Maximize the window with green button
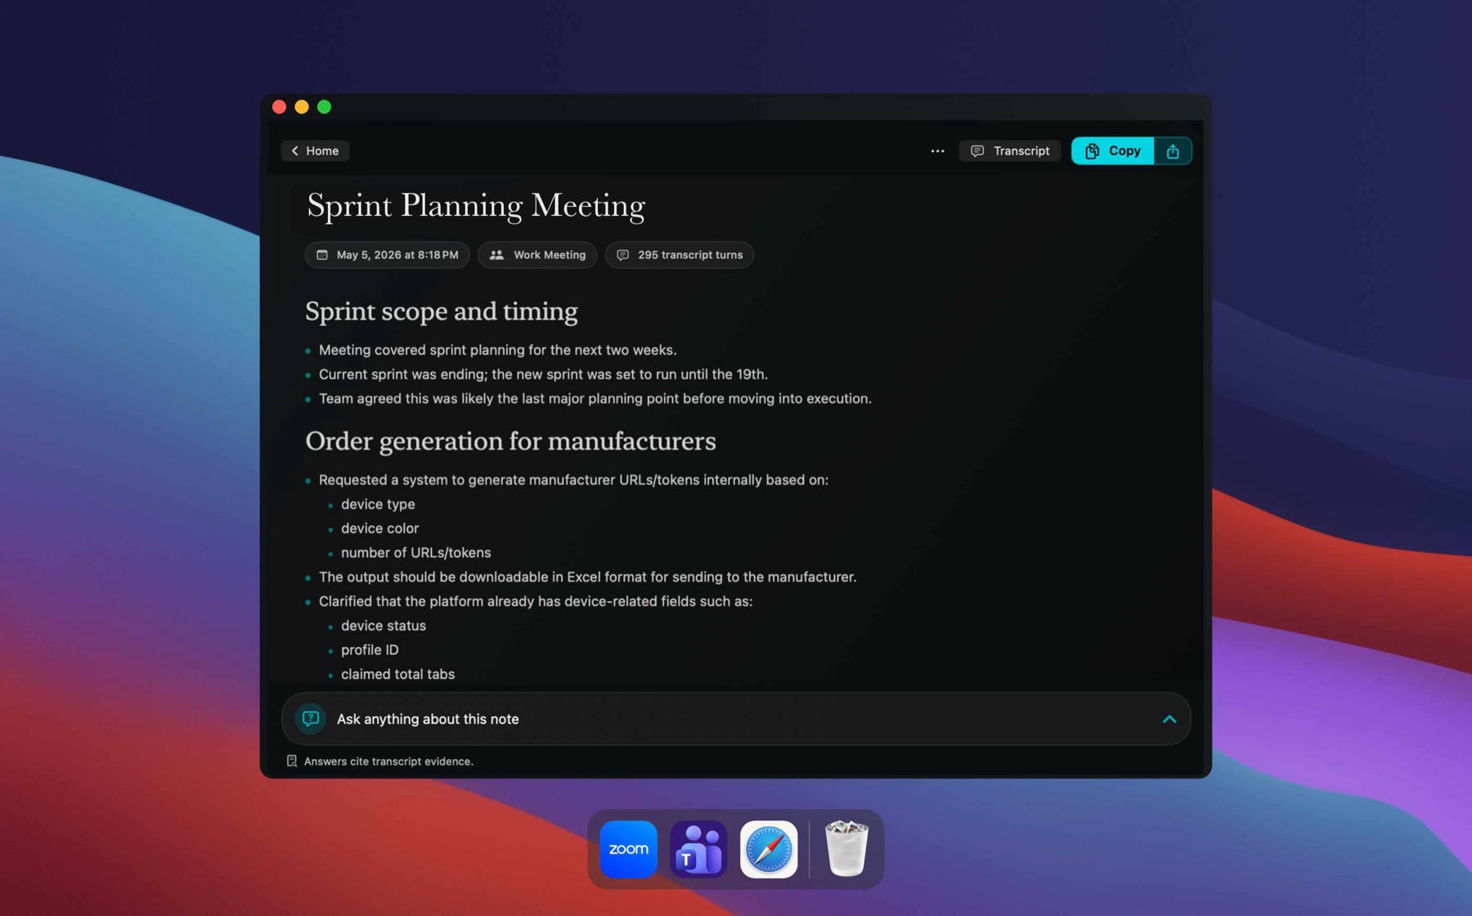Viewport: 1472px width, 916px height. point(324,106)
